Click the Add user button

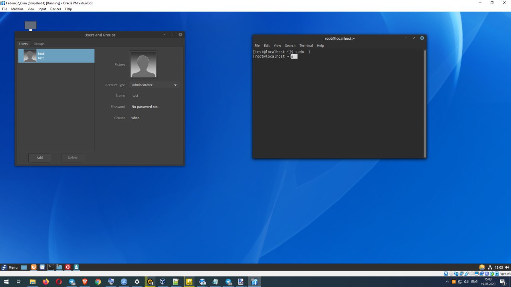tap(40, 158)
